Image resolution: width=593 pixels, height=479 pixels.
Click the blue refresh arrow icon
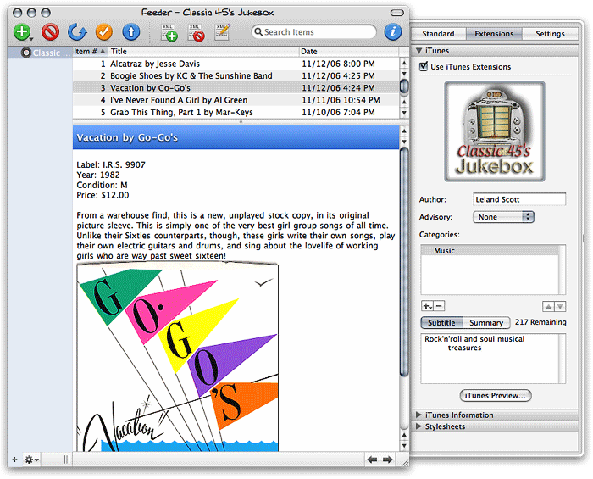(77, 32)
